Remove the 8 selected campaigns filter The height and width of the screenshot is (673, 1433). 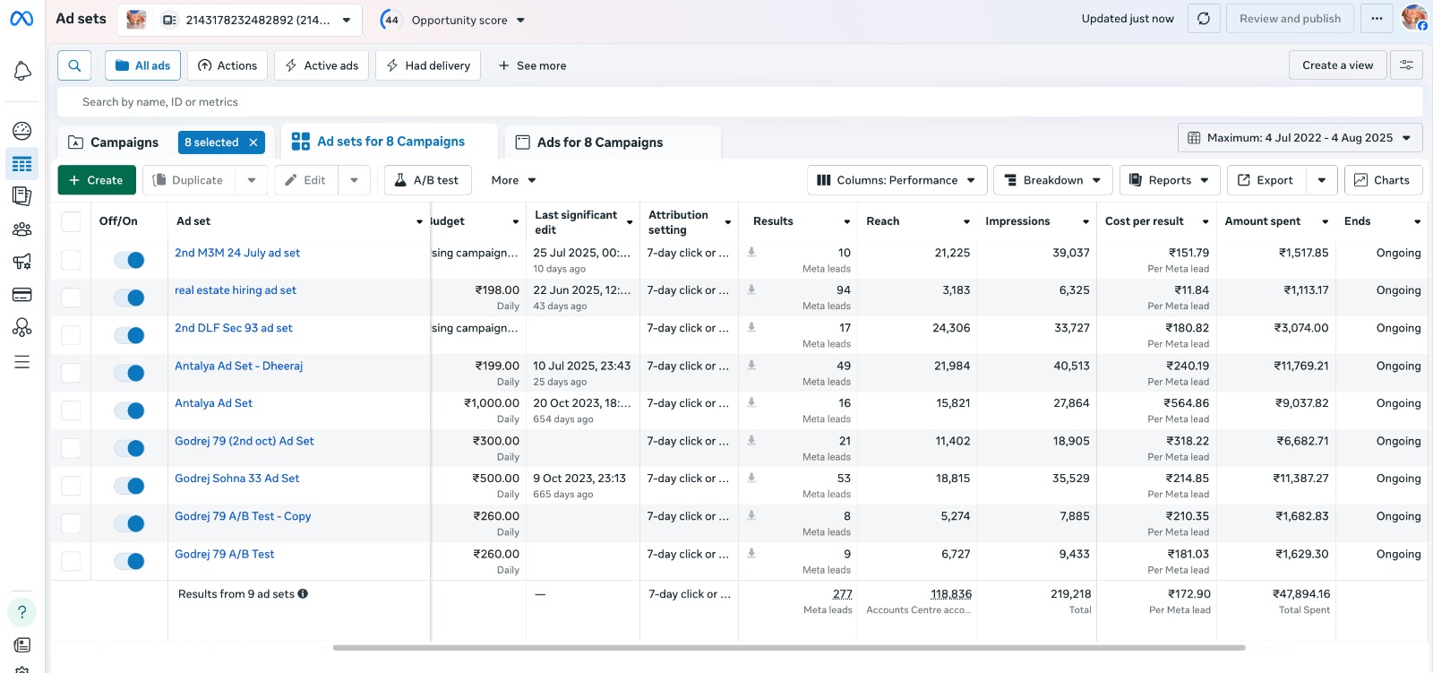[253, 142]
